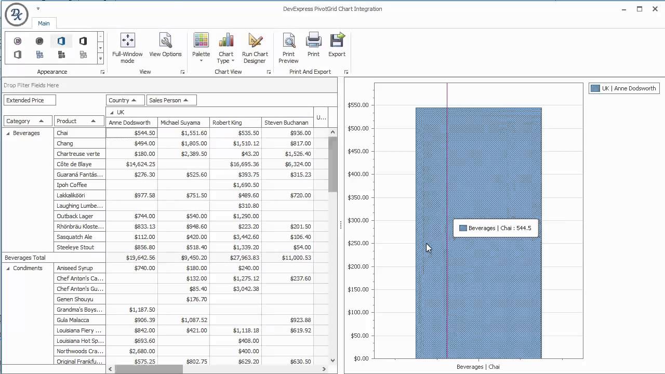Move the skin gallery up one row
This screenshot has height=374, width=665.
(100, 37)
